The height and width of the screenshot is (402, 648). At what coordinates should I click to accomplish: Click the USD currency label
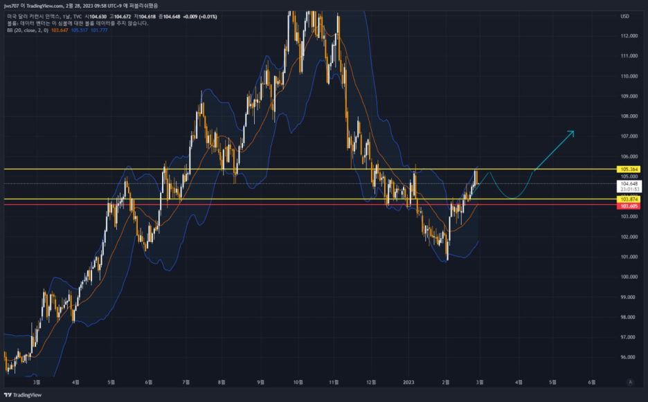pyautogui.click(x=625, y=16)
